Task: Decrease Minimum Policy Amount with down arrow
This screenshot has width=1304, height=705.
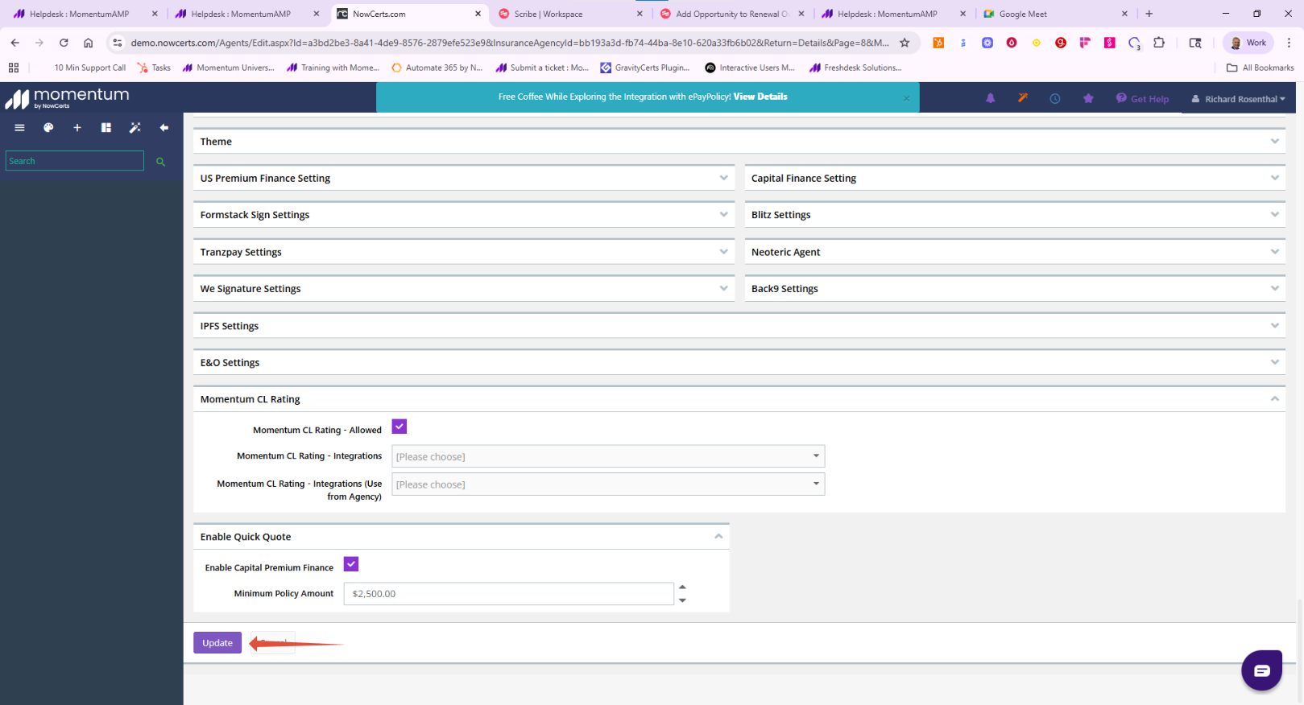Action: pyautogui.click(x=682, y=600)
